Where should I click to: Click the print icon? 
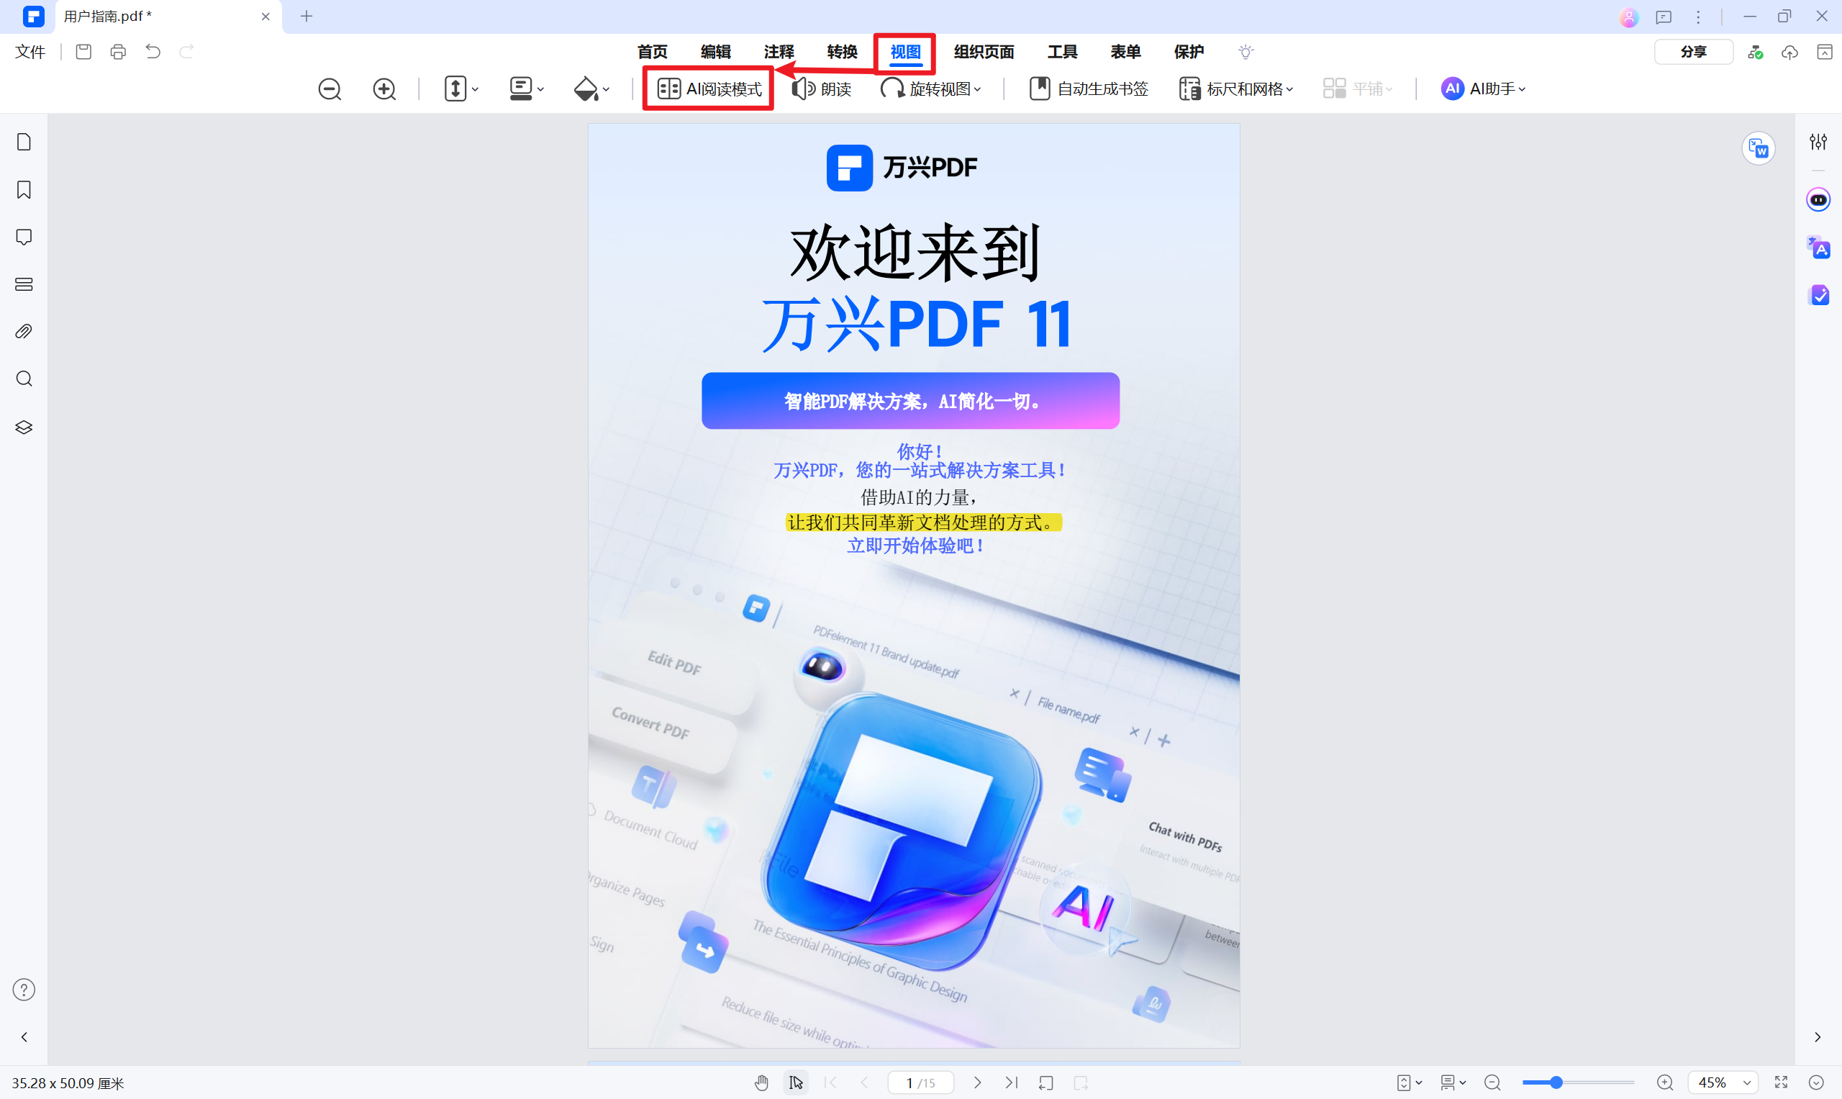pos(118,51)
